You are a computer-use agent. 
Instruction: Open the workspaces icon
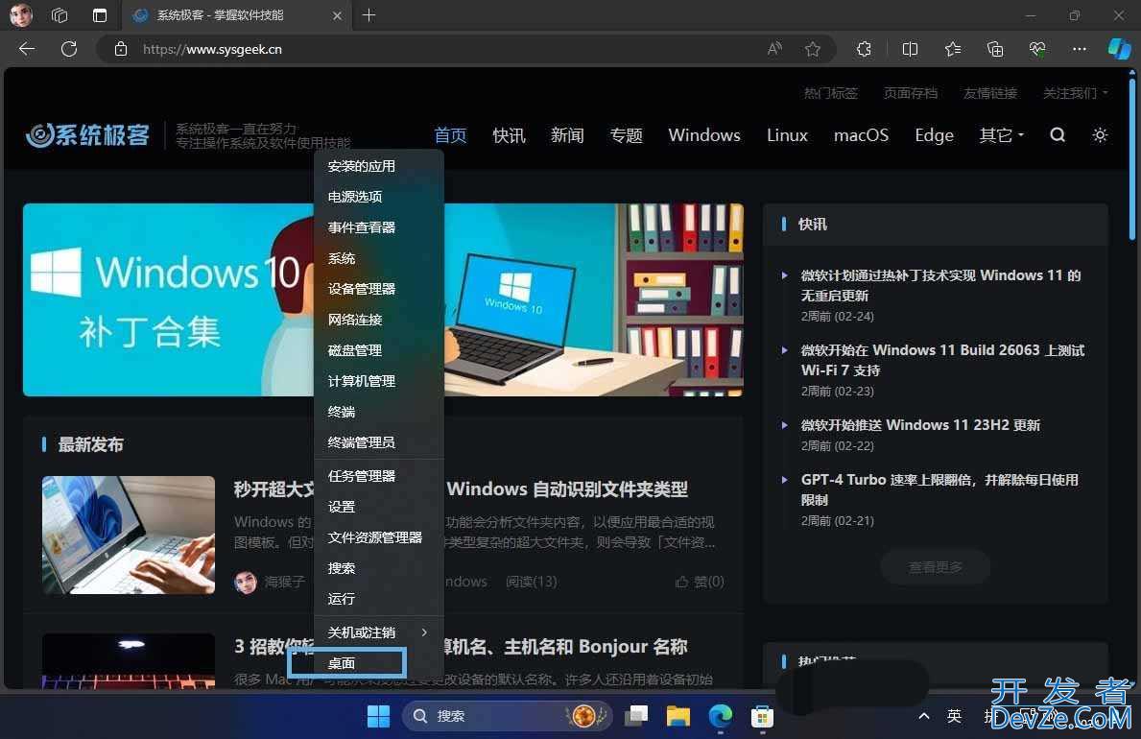pos(59,15)
